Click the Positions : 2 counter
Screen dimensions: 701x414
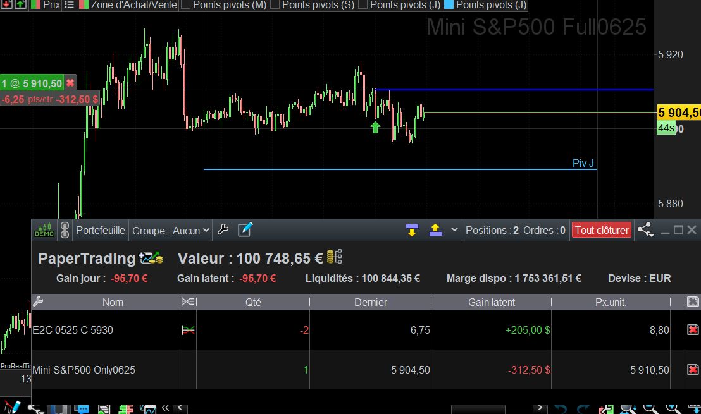492,230
